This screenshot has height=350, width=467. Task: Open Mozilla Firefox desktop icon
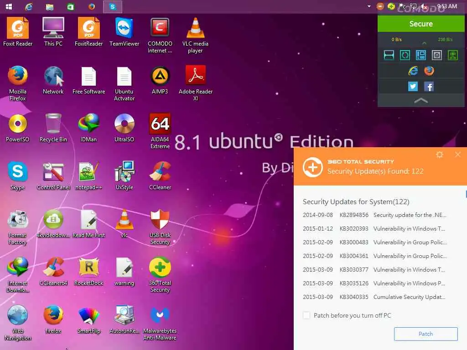point(18,83)
